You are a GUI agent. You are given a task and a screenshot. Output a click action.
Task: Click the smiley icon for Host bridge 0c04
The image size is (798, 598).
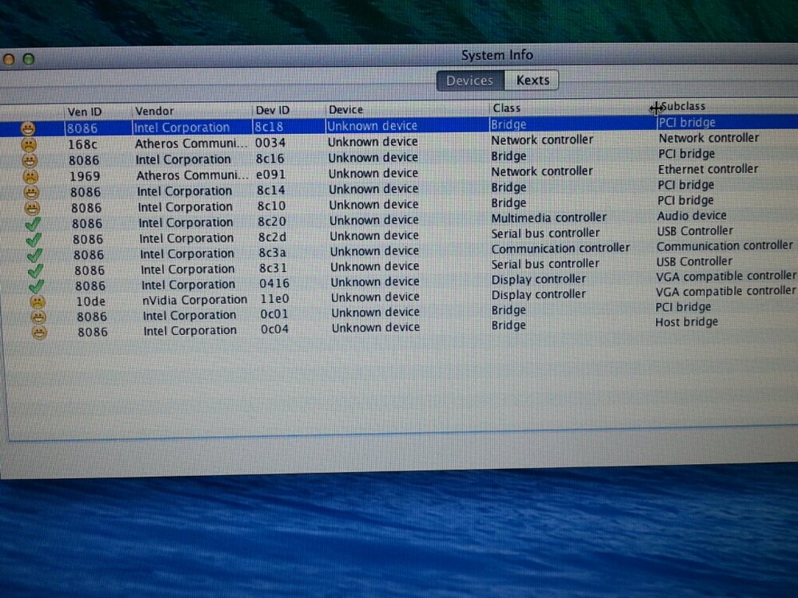coord(39,332)
